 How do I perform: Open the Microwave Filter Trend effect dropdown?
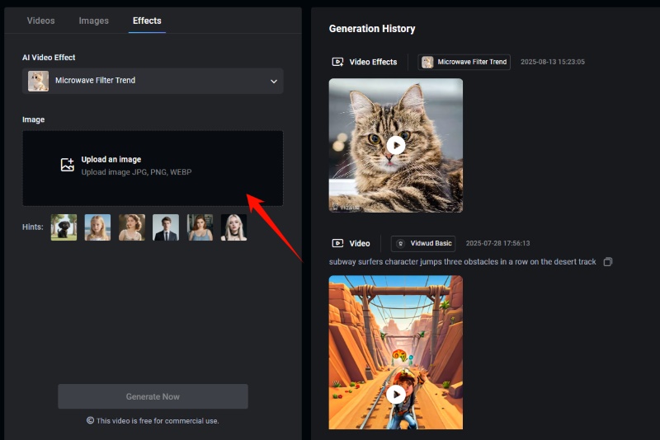coord(153,81)
